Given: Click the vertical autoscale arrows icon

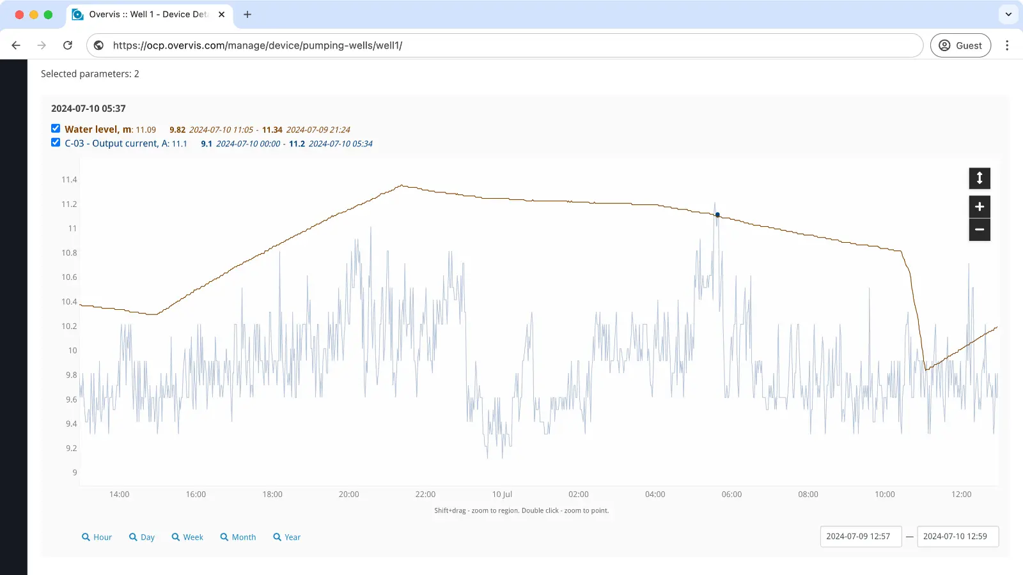Looking at the screenshot, I should 980,178.
